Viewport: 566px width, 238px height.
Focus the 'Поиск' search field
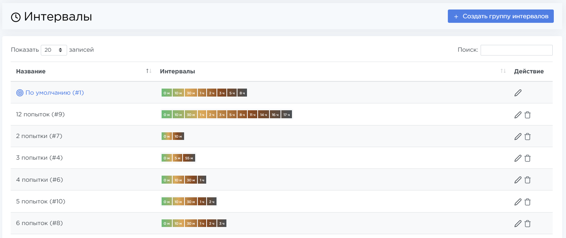tap(516, 50)
